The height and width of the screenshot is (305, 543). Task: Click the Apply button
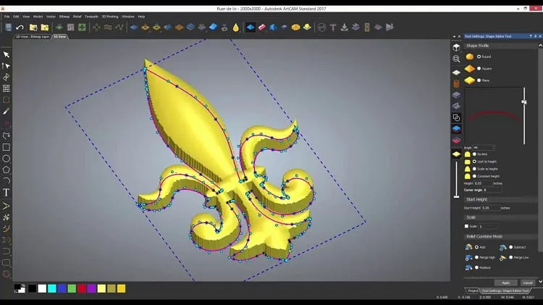pos(505,283)
